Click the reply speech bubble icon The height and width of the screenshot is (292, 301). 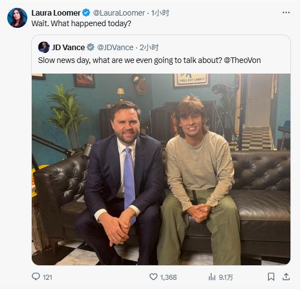(x=36, y=276)
